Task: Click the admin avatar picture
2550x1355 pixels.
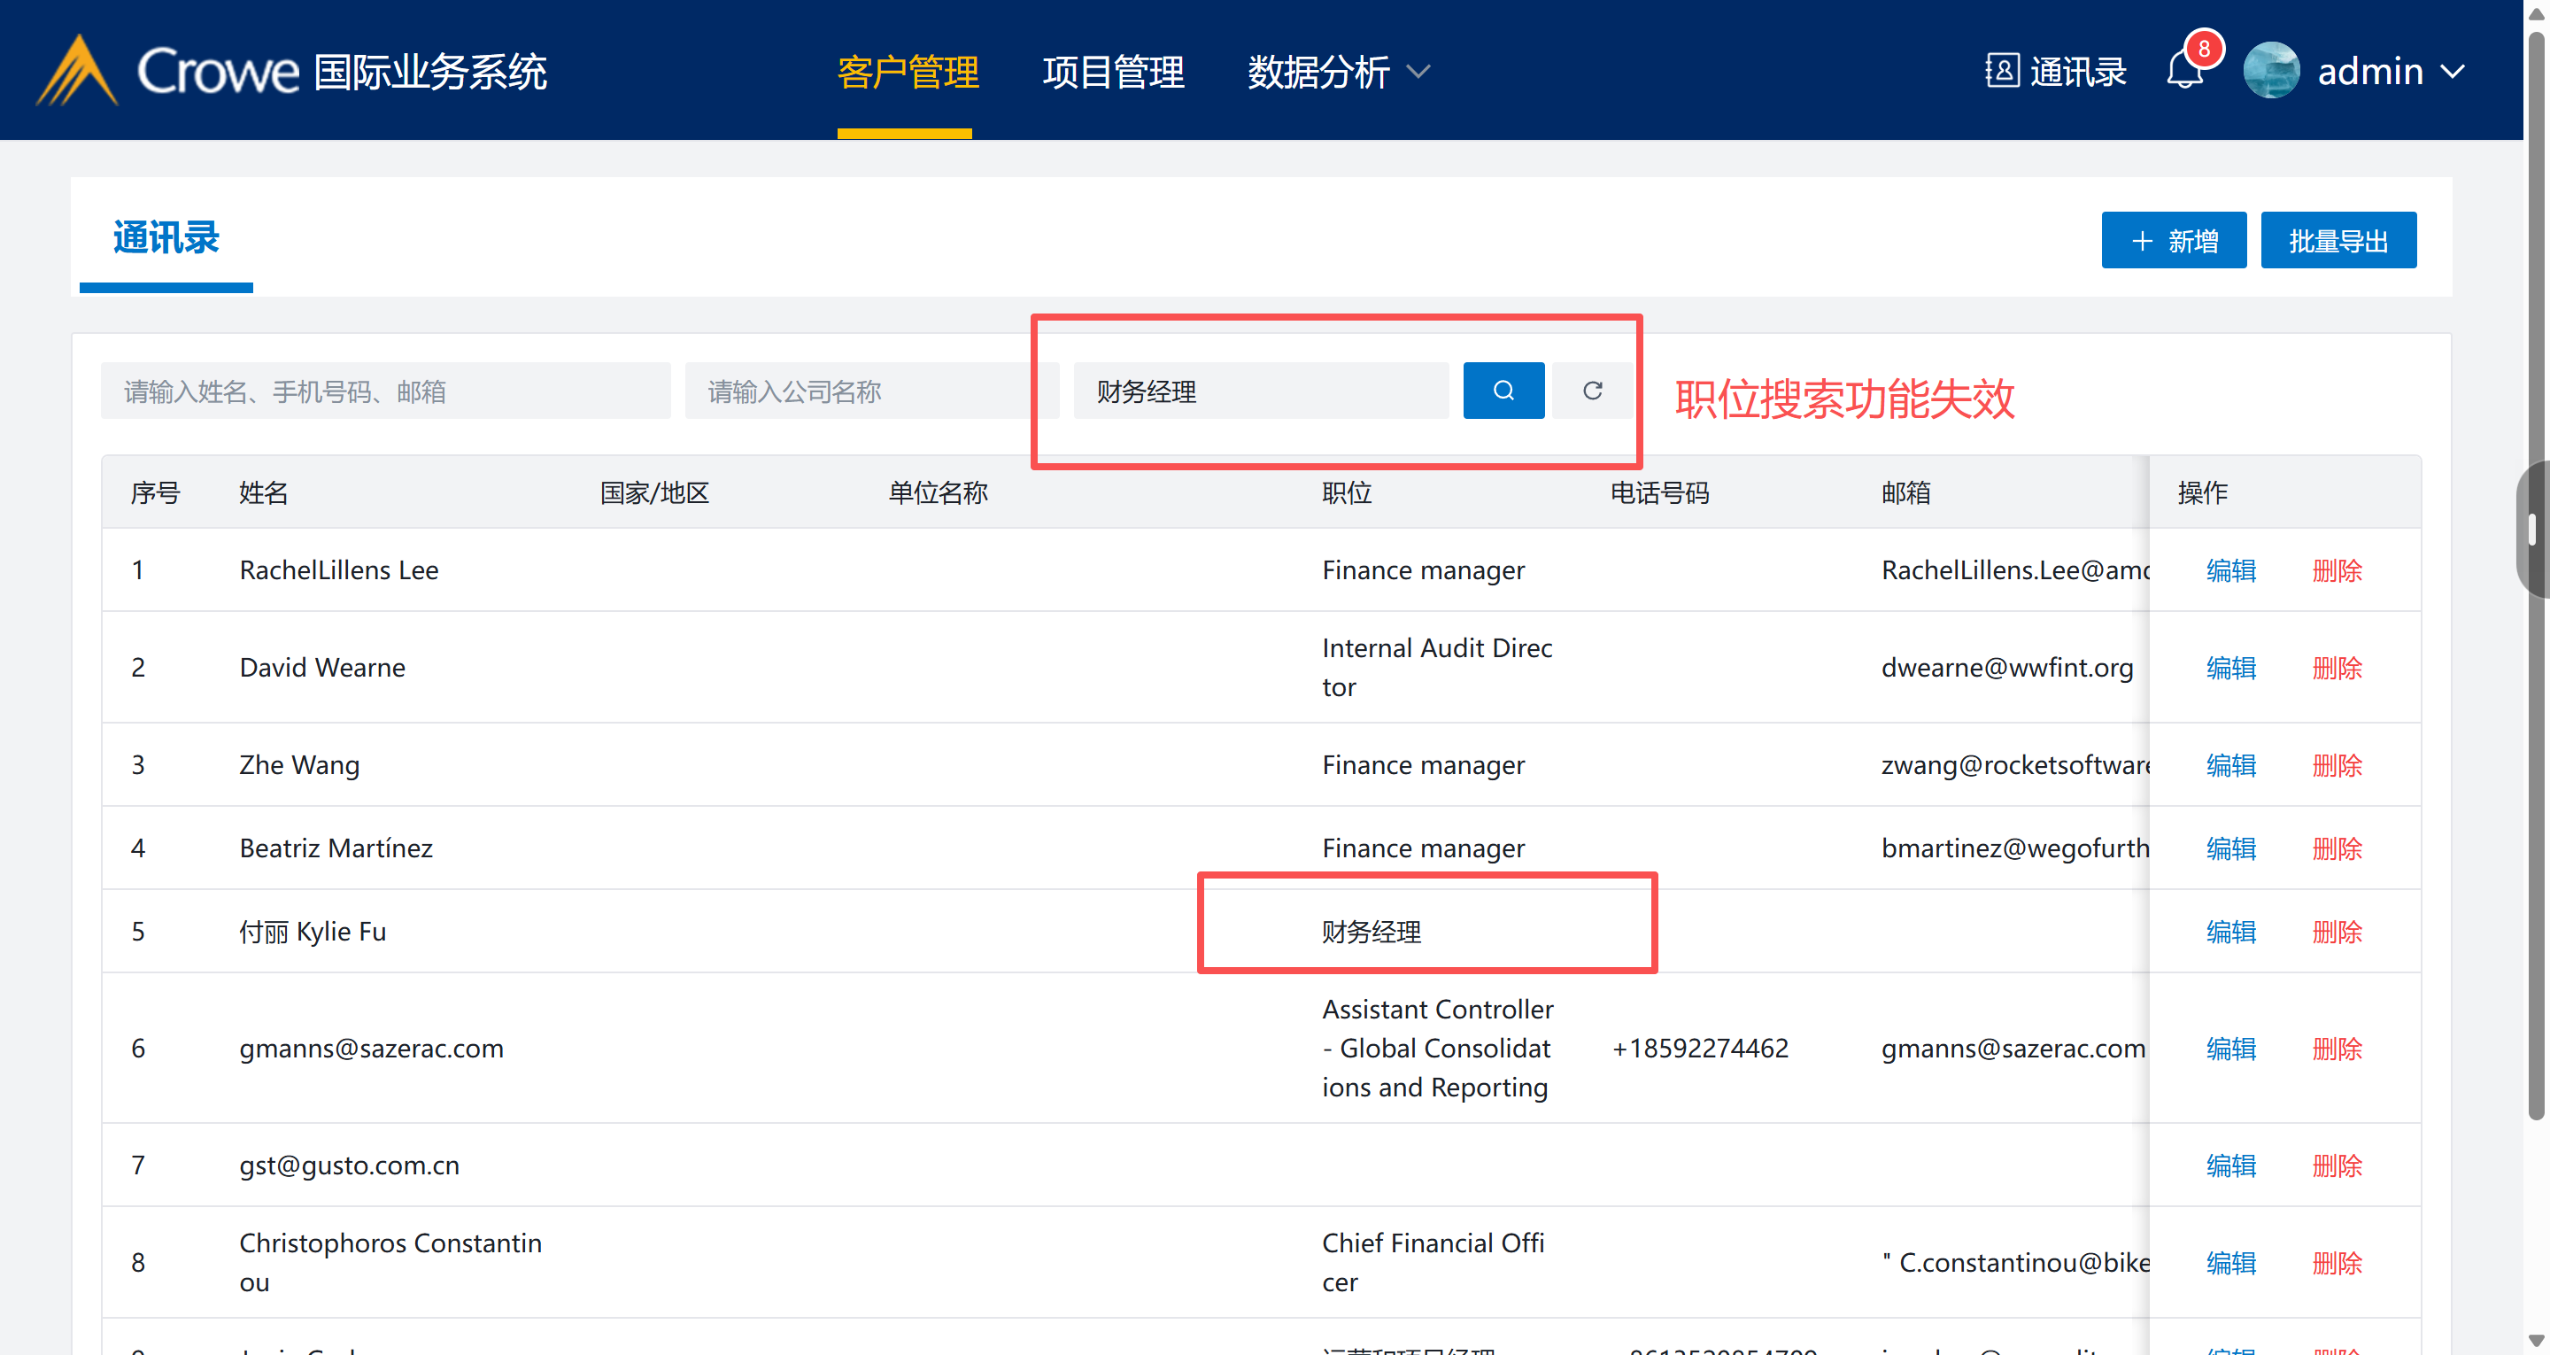Action: pos(2271,70)
